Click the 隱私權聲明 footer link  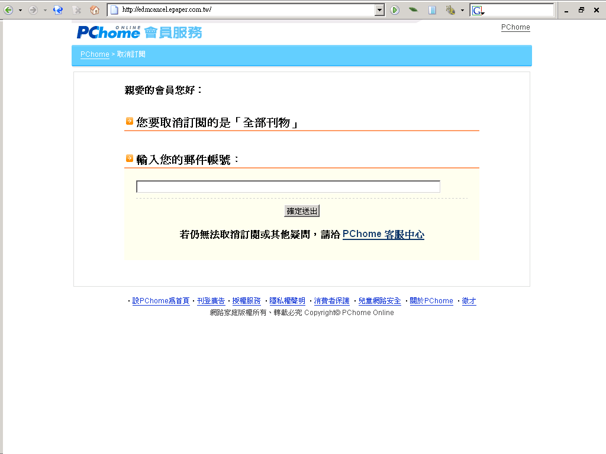pyautogui.click(x=287, y=301)
